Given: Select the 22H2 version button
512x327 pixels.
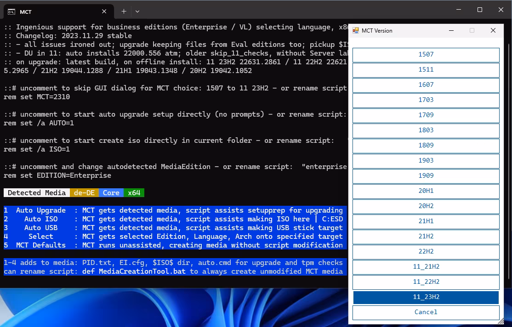Looking at the screenshot, I should (x=426, y=252).
